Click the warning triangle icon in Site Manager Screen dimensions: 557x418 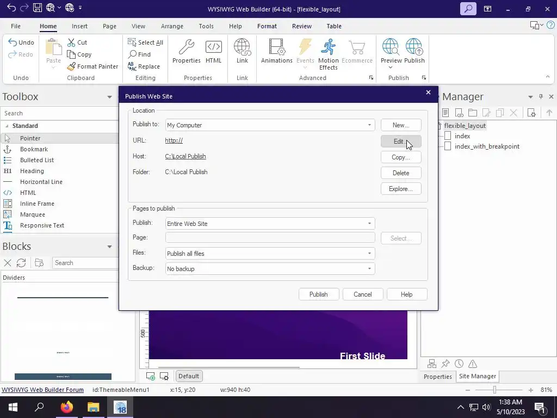(473, 364)
